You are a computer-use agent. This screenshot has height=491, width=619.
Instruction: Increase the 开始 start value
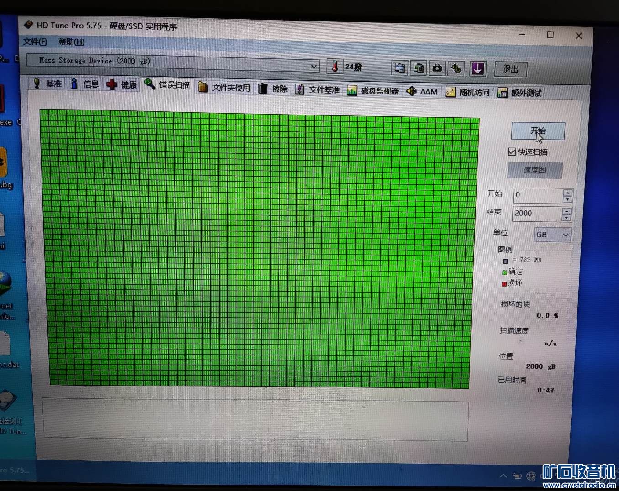(567, 192)
